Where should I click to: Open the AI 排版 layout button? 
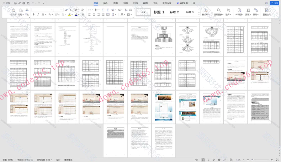tap(239, 12)
